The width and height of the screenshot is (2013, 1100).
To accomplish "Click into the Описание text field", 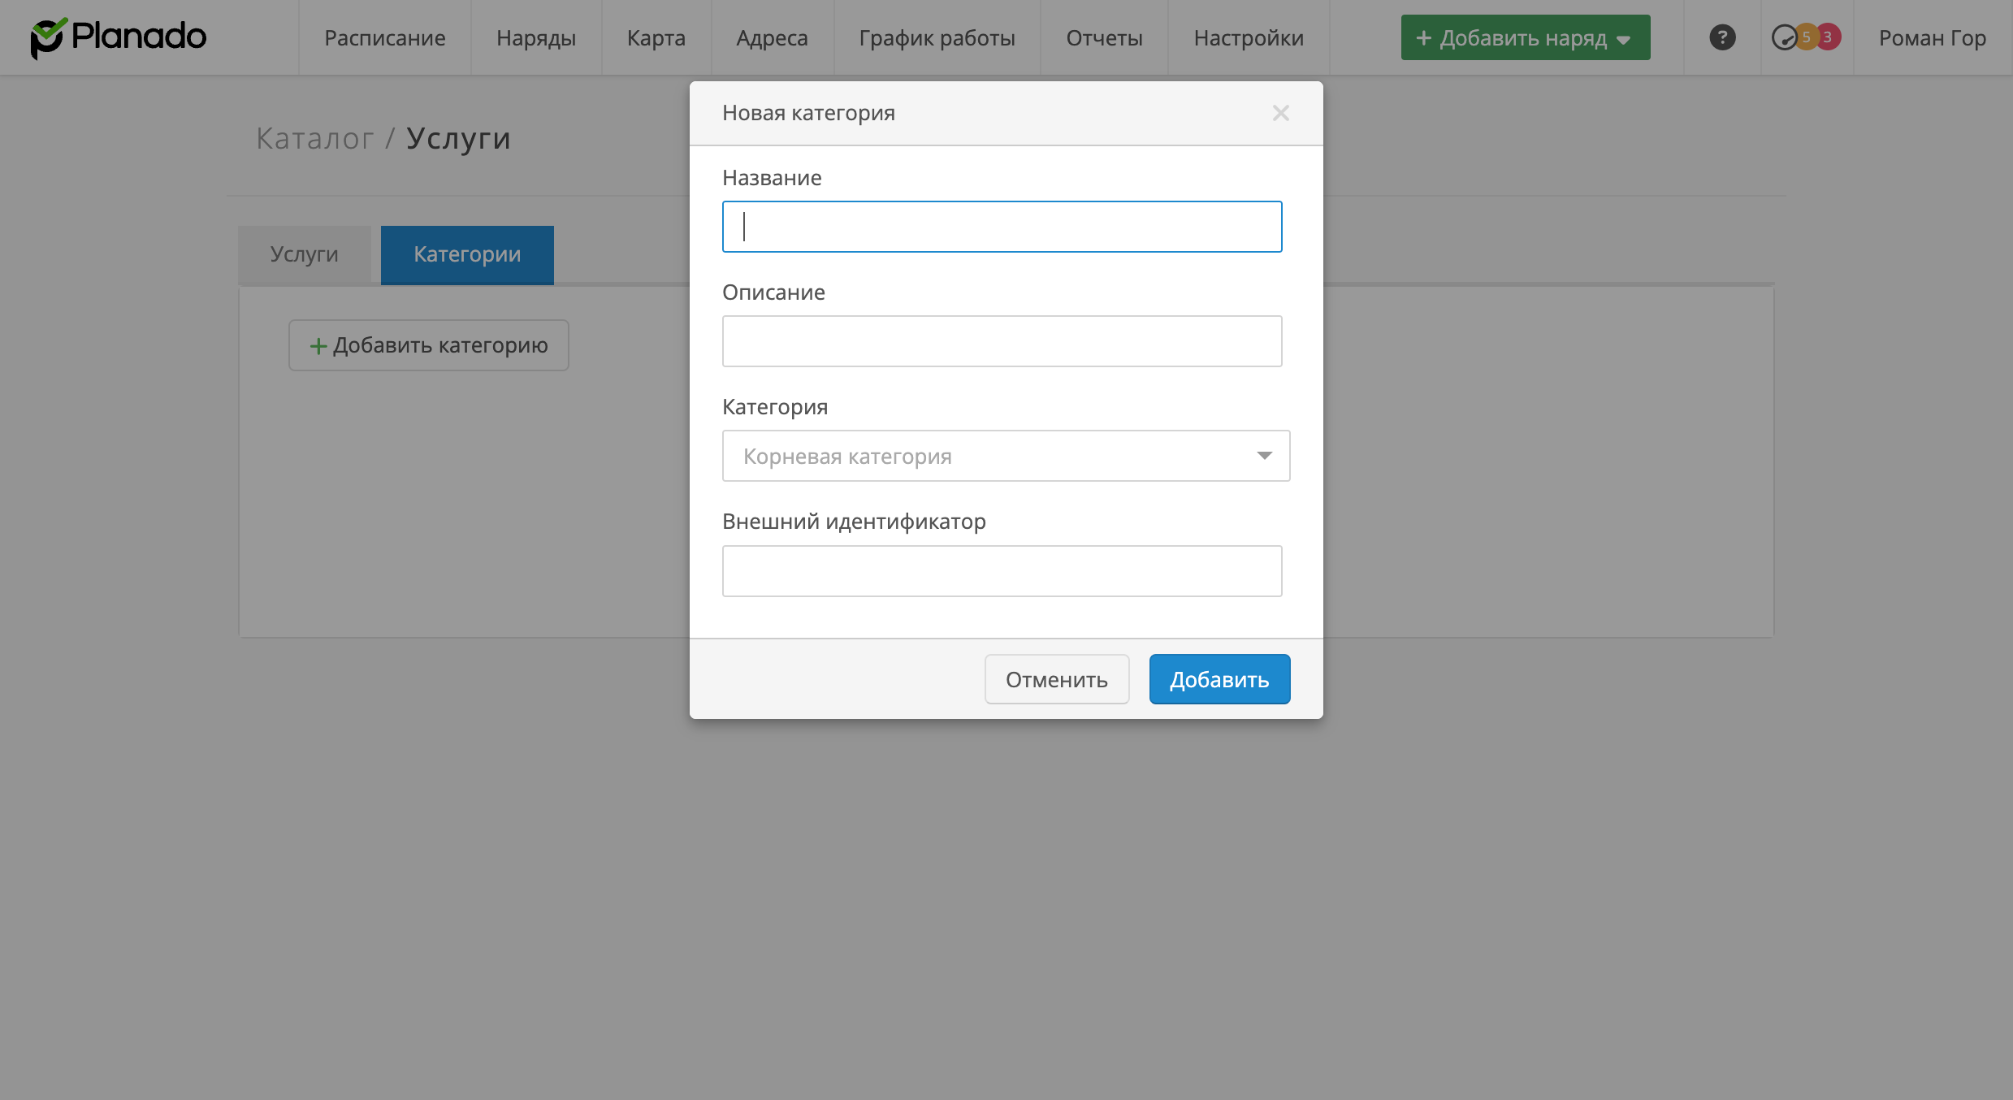I will [x=1002, y=341].
